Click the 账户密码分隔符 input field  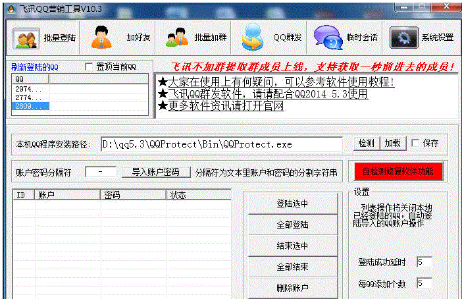click(101, 172)
